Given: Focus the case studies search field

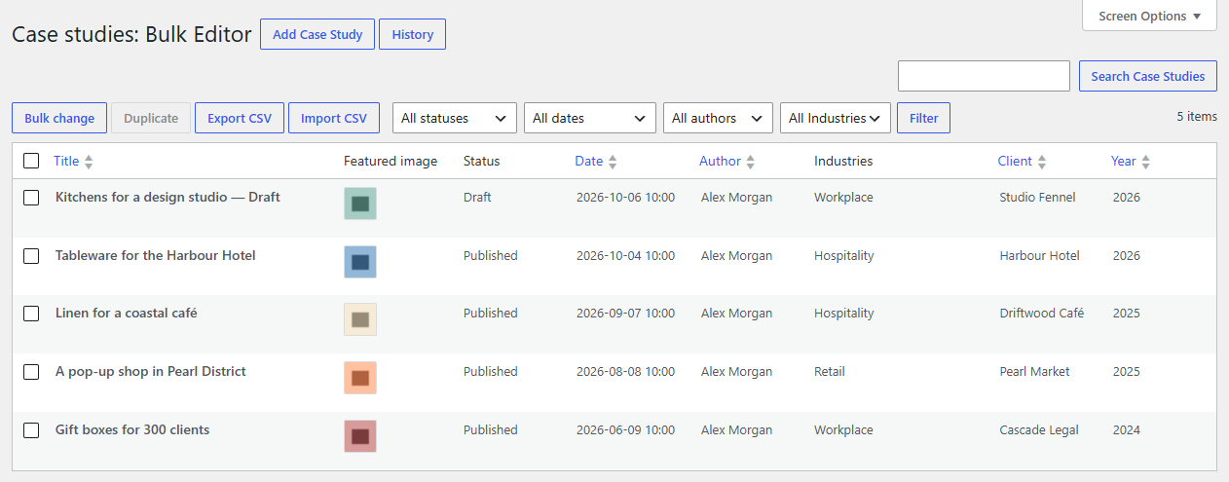Looking at the screenshot, I should click(984, 76).
